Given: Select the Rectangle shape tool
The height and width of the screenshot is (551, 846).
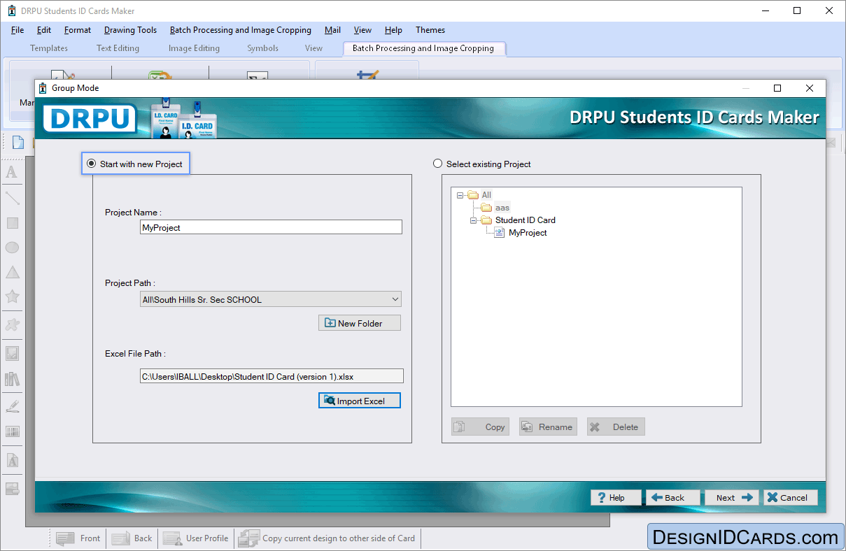Looking at the screenshot, I should [12, 223].
